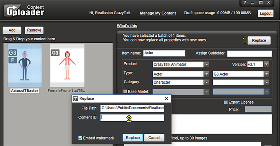
Task: Open the Product dropdown
Action: (207, 65)
